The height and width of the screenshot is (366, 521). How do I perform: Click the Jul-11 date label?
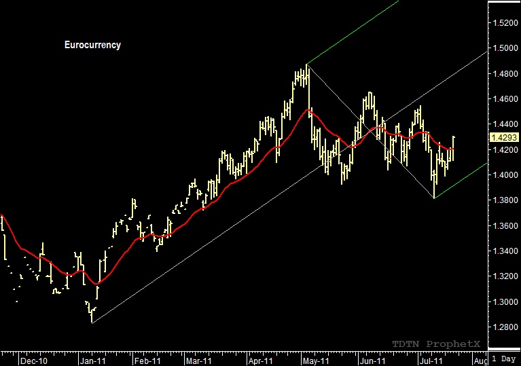pos(431,361)
